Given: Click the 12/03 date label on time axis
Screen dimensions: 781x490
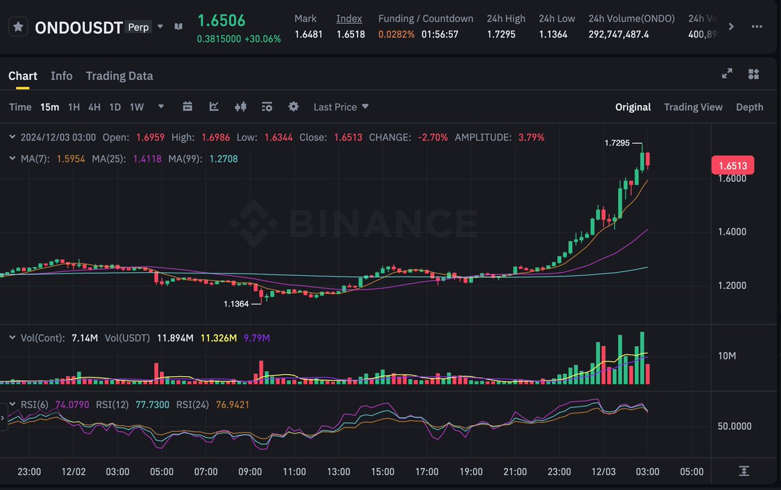Looking at the screenshot, I should click(603, 472).
